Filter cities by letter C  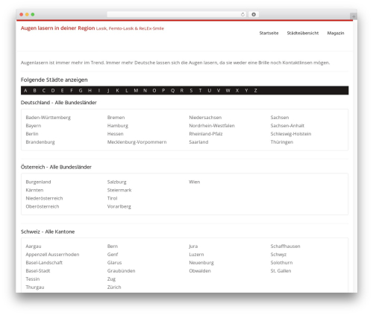(x=44, y=91)
